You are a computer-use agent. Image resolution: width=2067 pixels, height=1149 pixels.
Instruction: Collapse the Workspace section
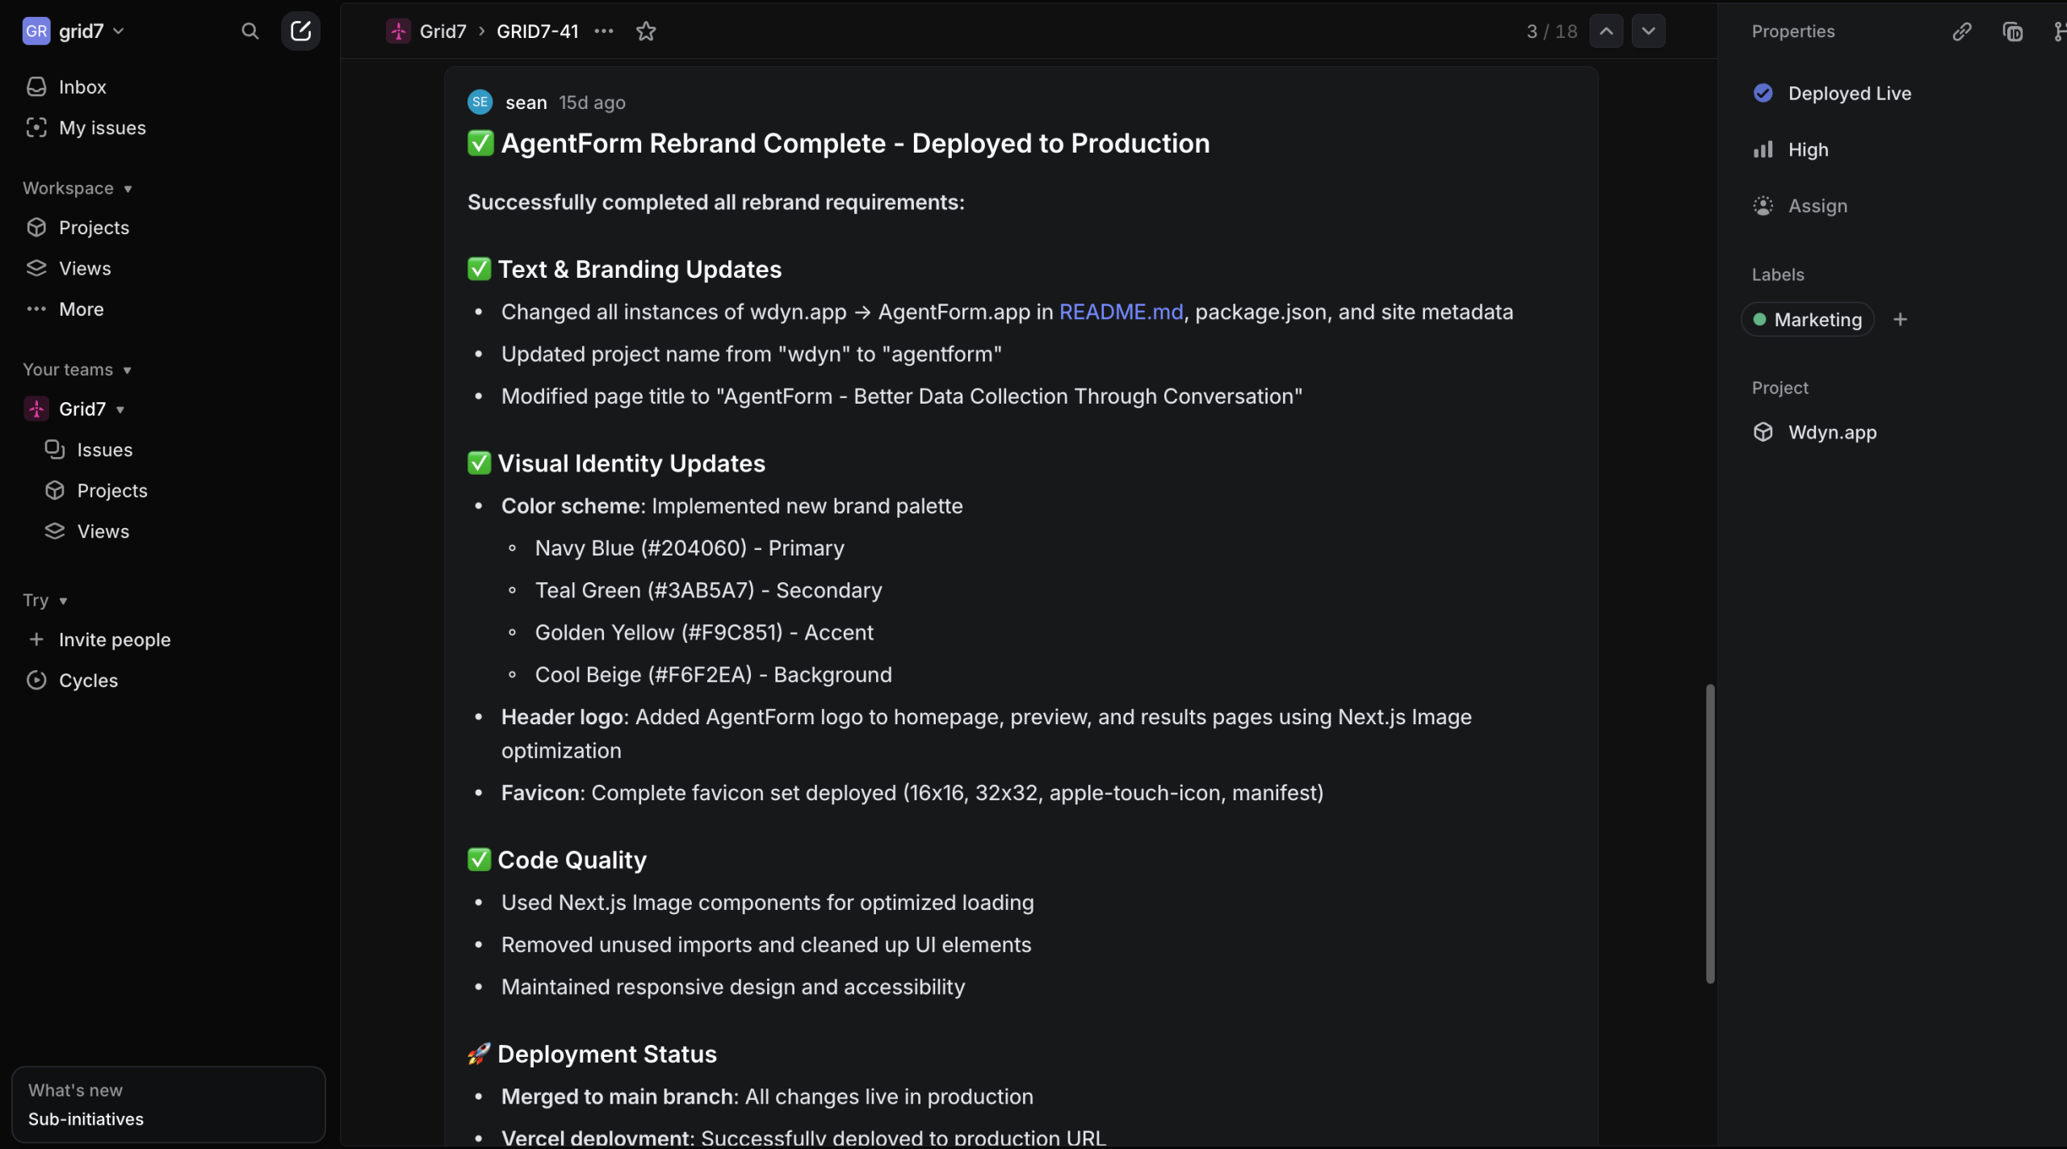click(x=78, y=188)
